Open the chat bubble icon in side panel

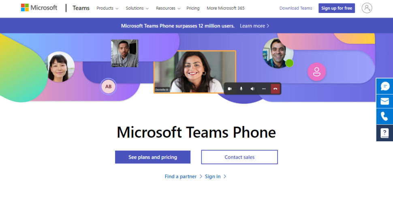click(385, 86)
